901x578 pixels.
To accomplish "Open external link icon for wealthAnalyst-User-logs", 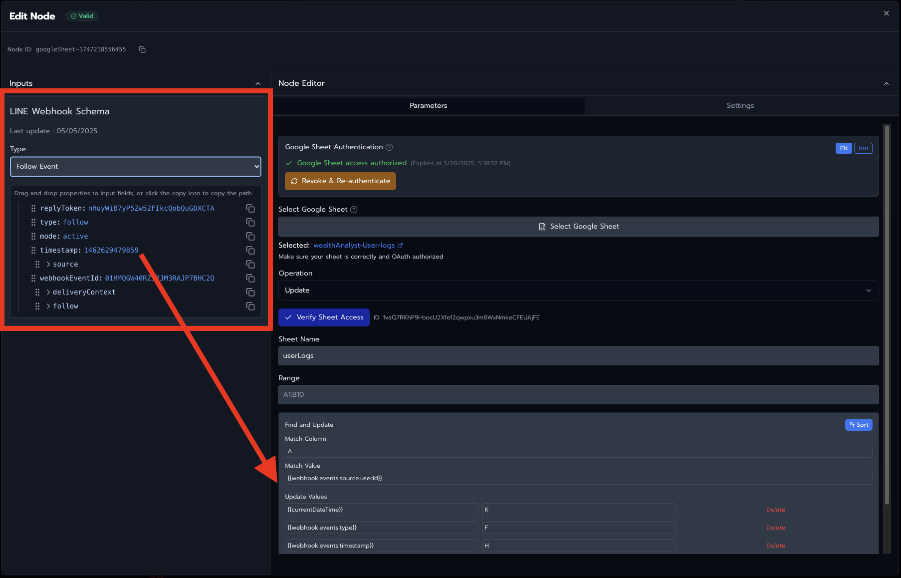I will (400, 246).
